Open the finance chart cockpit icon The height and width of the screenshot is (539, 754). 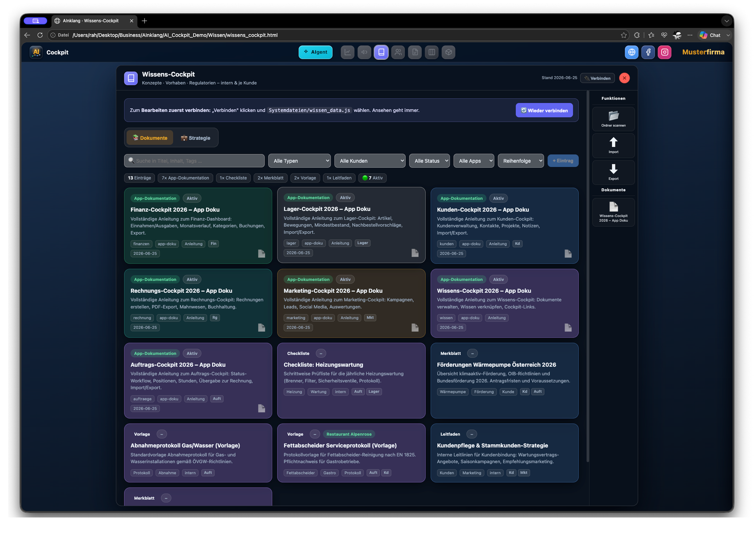348,52
